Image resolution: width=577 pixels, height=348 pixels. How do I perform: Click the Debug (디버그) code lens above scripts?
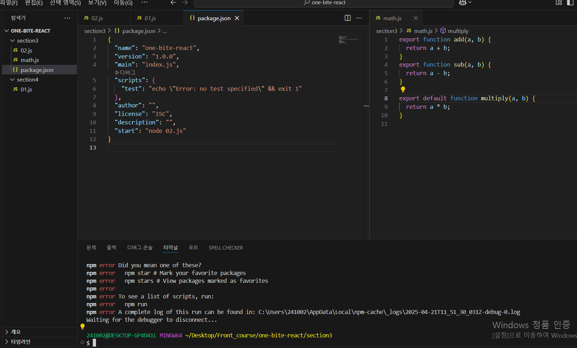click(x=126, y=73)
